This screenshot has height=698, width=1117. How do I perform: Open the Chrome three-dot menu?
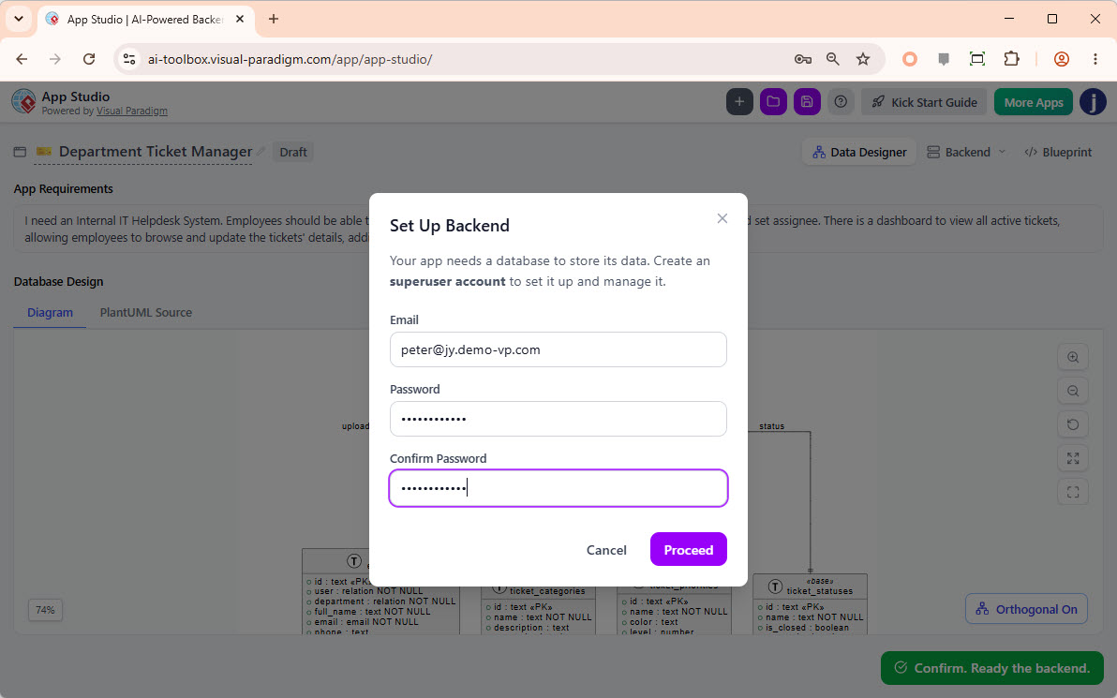[1095, 59]
